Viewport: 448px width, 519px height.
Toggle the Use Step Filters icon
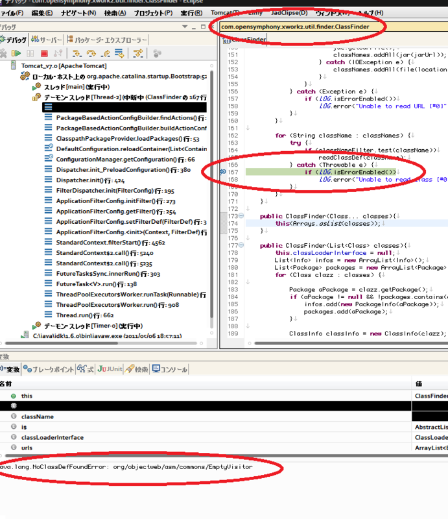[138, 53]
